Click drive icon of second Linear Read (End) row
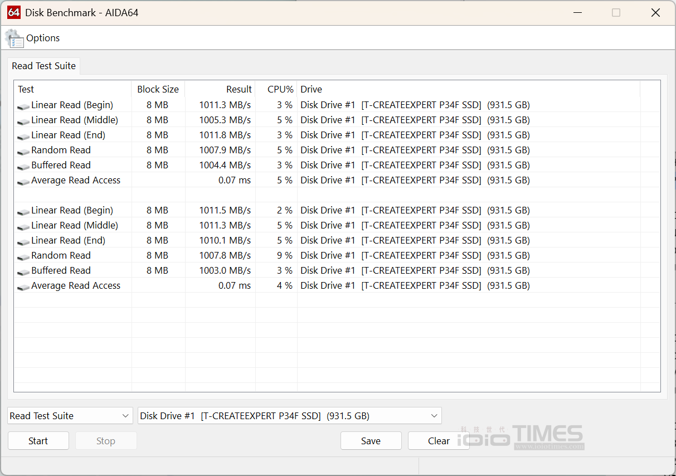The image size is (676, 476). pyautogui.click(x=23, y=241)
